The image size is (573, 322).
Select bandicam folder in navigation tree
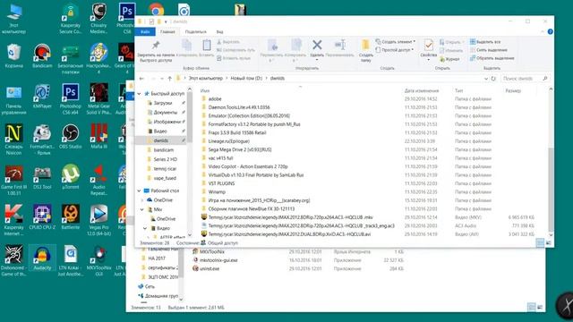163,150
